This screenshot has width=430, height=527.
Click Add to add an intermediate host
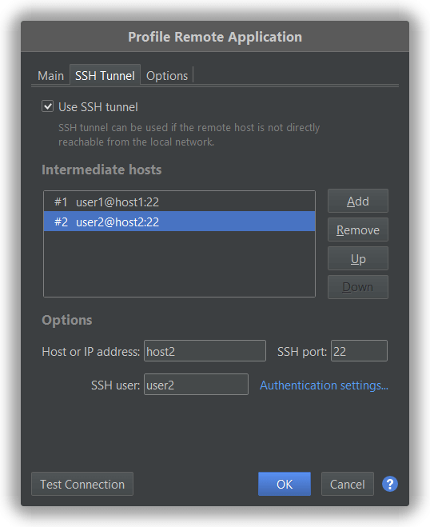pyautogui.click(x=358, y=201)
